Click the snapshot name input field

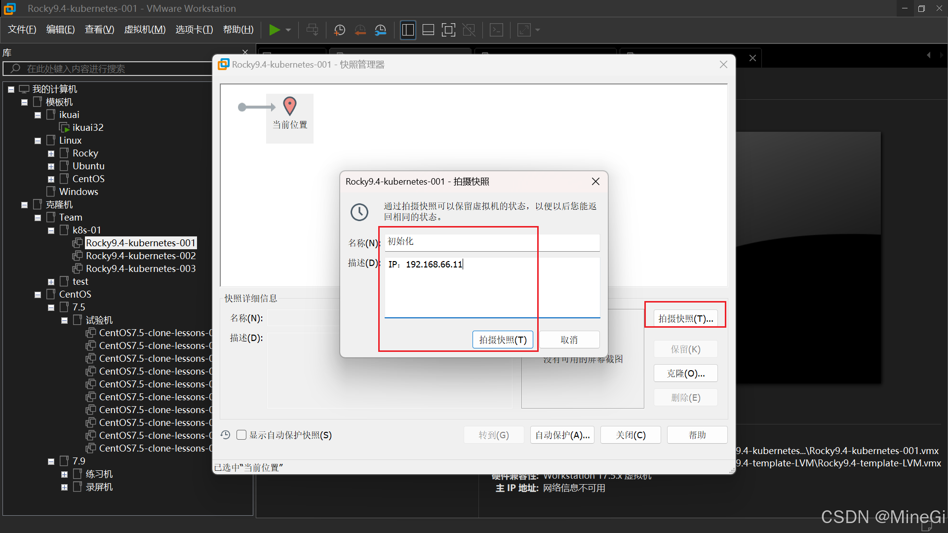tap(492, 242)
